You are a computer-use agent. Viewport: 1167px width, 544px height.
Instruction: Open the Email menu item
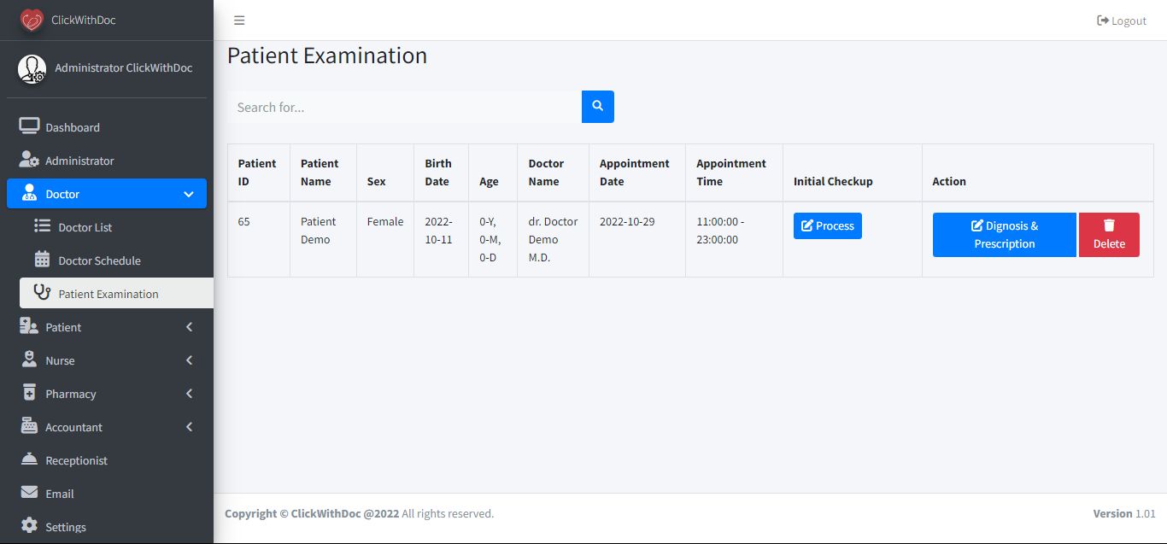click(107, 493)
